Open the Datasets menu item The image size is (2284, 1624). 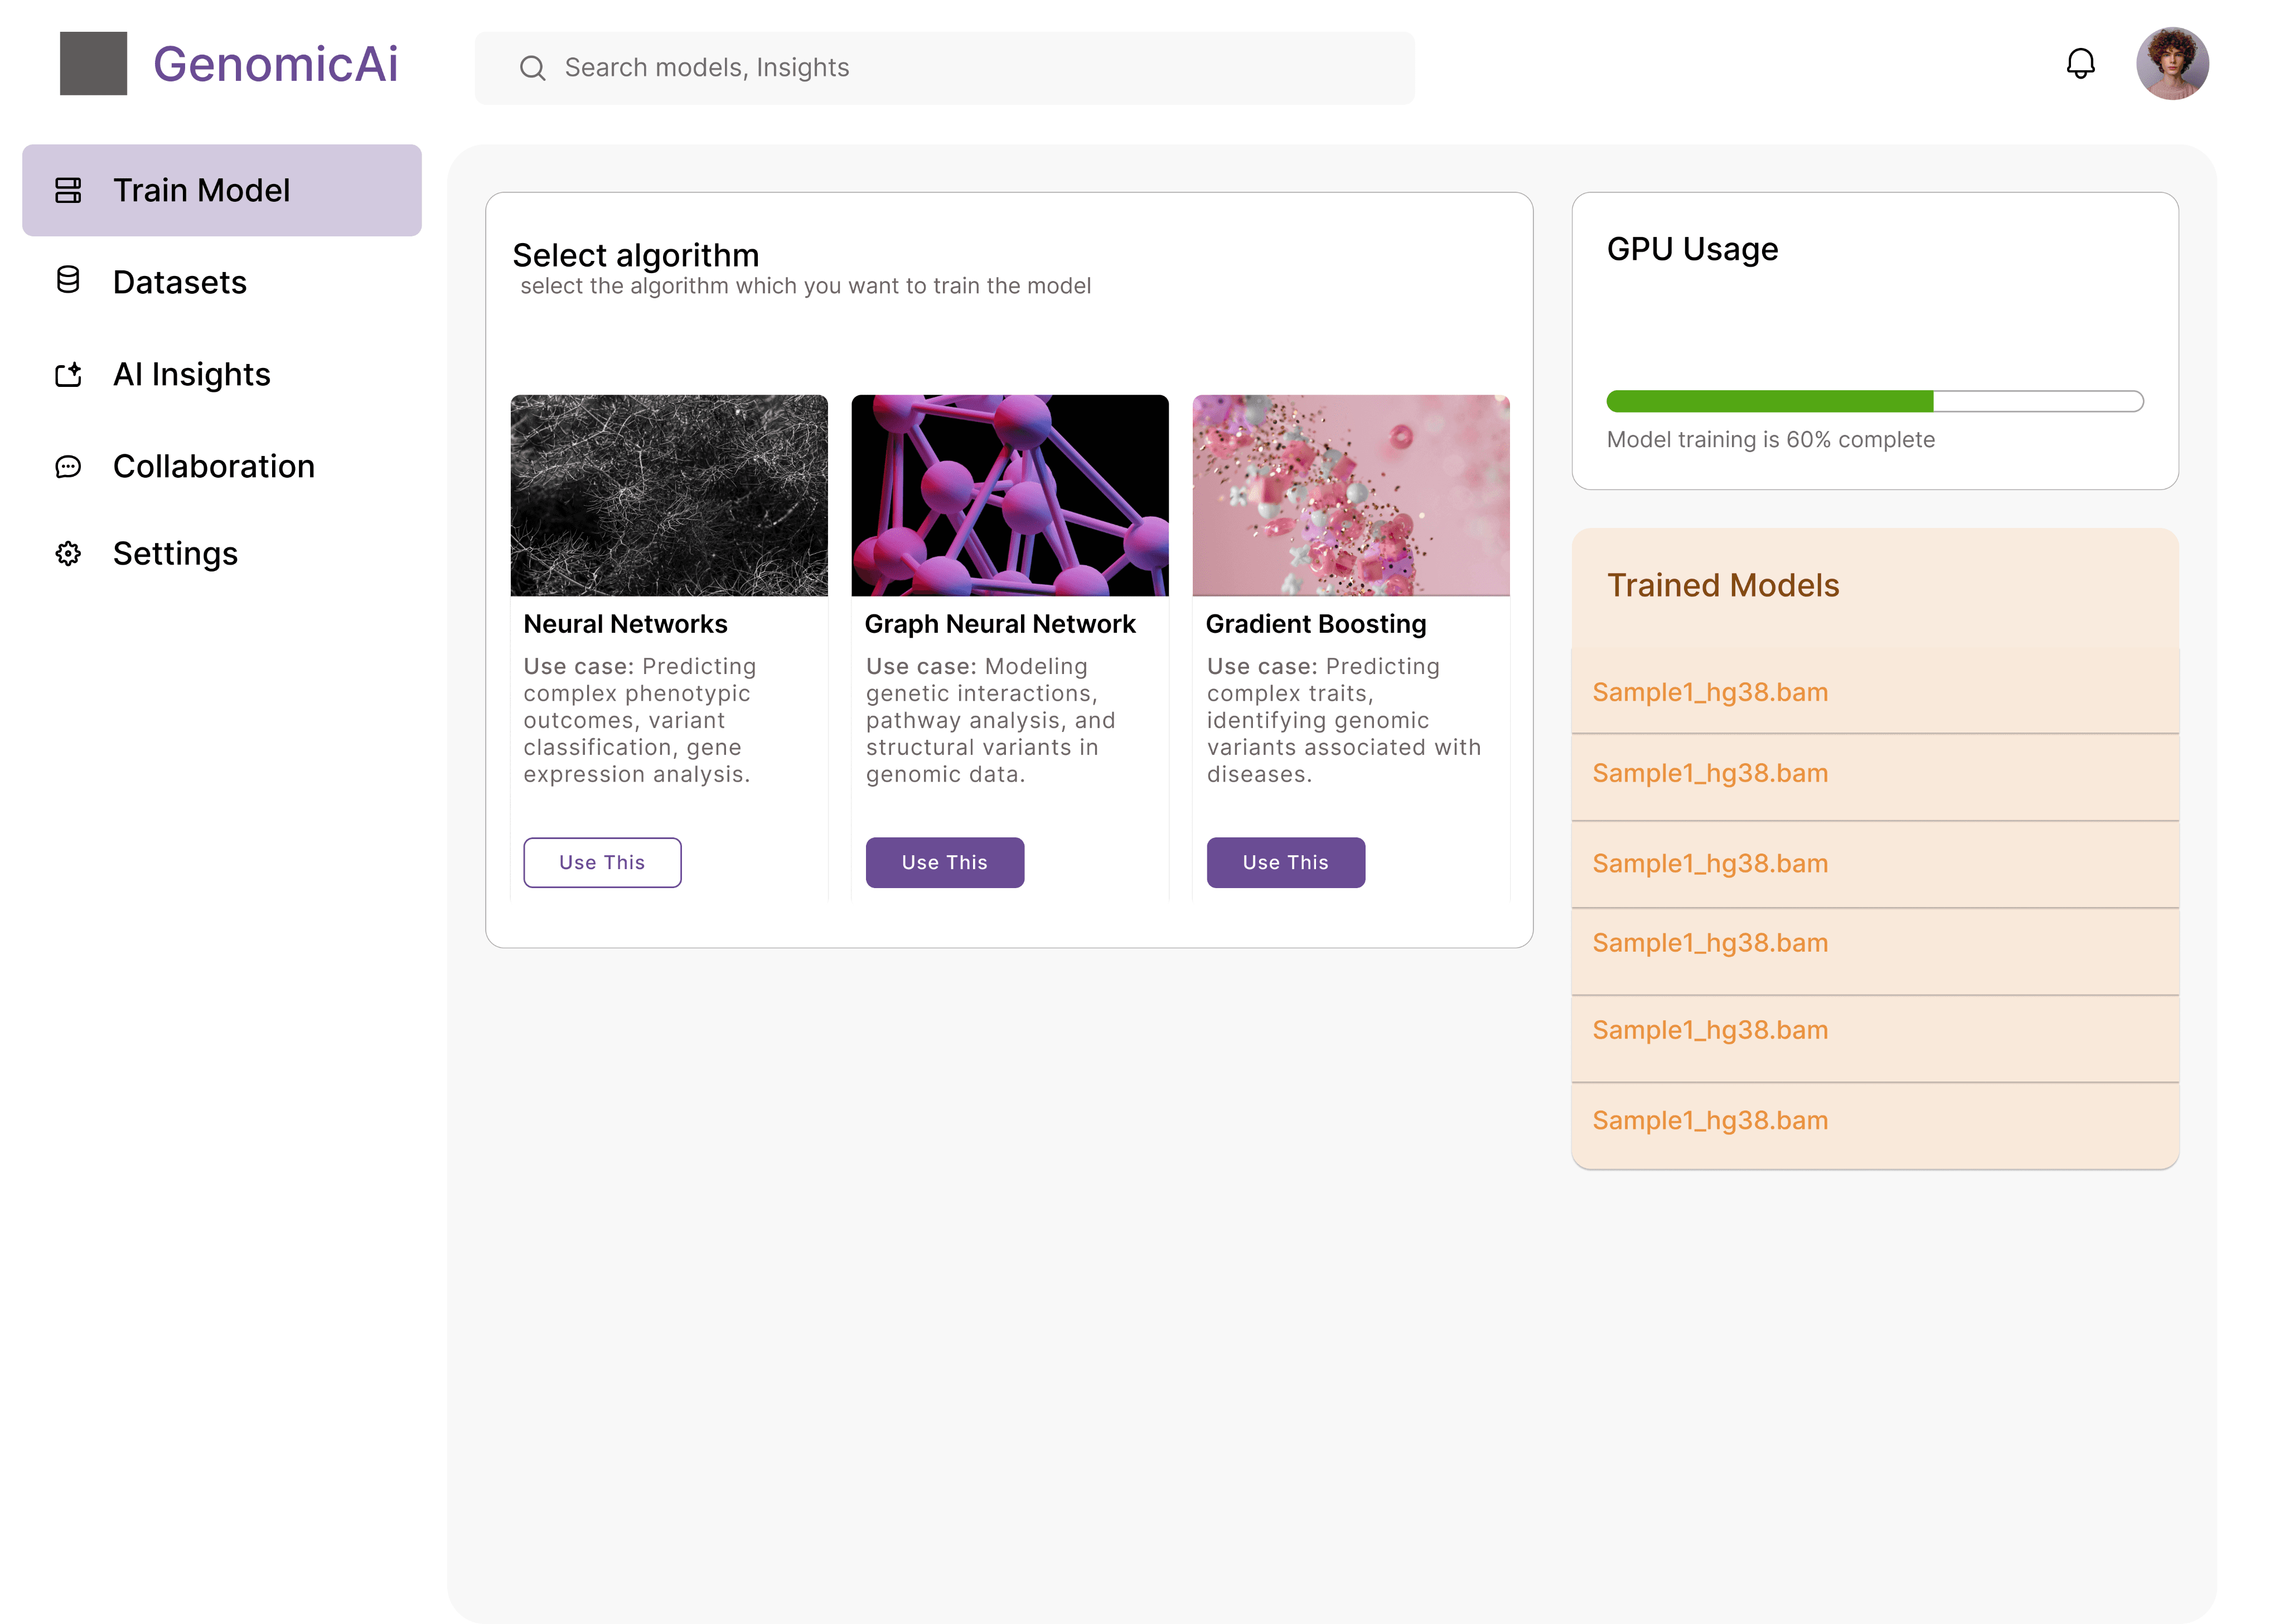click(x=180, y=282)
